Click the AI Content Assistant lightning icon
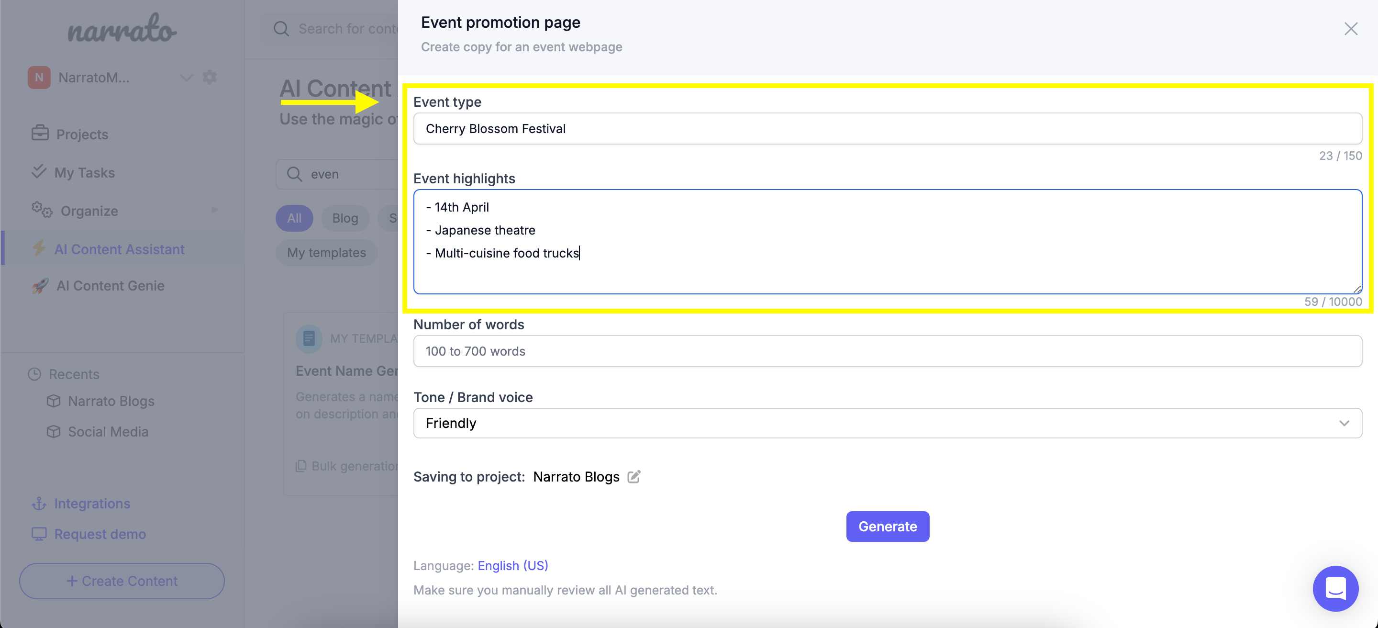Screen dimensions: 1378x628 [x=38, y=248]
